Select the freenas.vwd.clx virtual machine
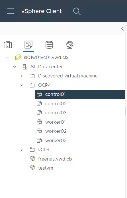Screen dimensions: 127x198 tap(55, 159)
